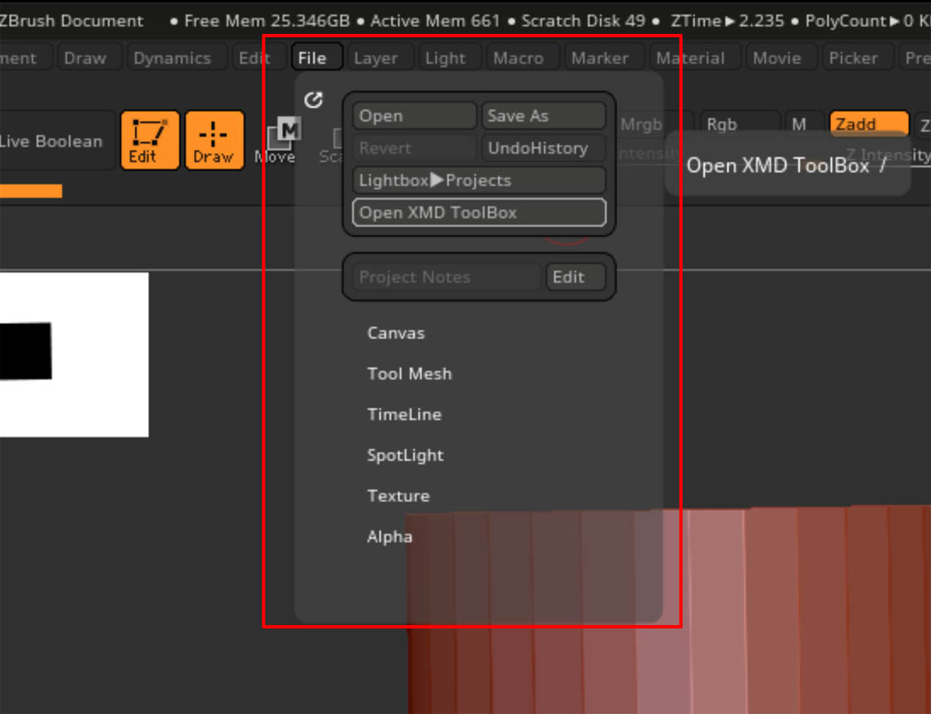Image resolution: width=931 pixels, height=714 pixels.
Task: Select the Draw mode icon
Action: pos(214,141)
